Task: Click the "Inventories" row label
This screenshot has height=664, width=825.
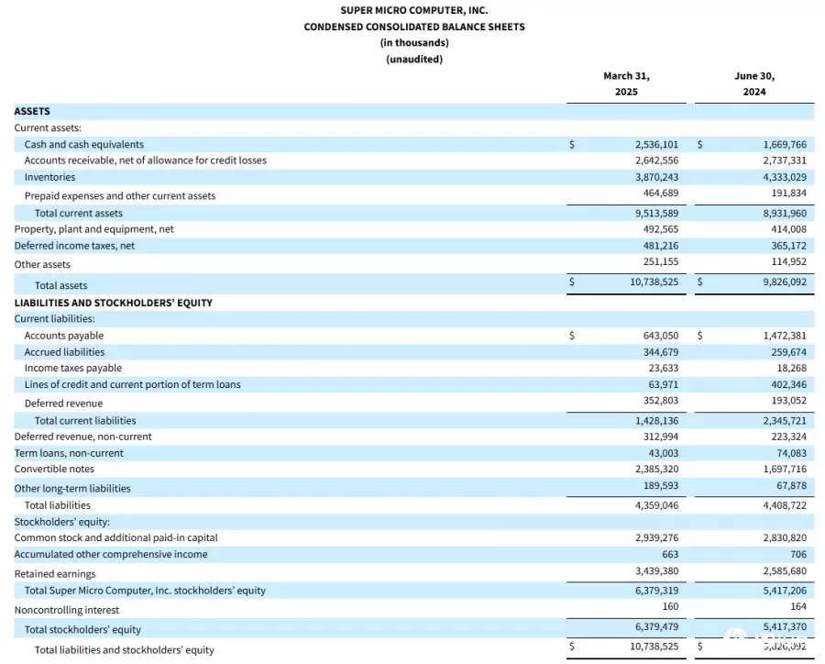Action: click(49, 177)
